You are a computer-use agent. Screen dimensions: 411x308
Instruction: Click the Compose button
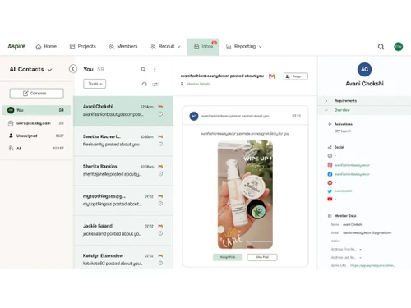point(36,94)
